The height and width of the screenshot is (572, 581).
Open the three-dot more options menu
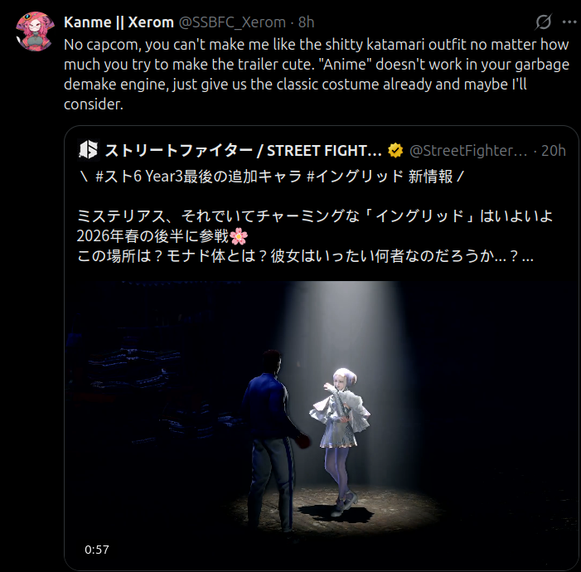(x=569, y=22)
